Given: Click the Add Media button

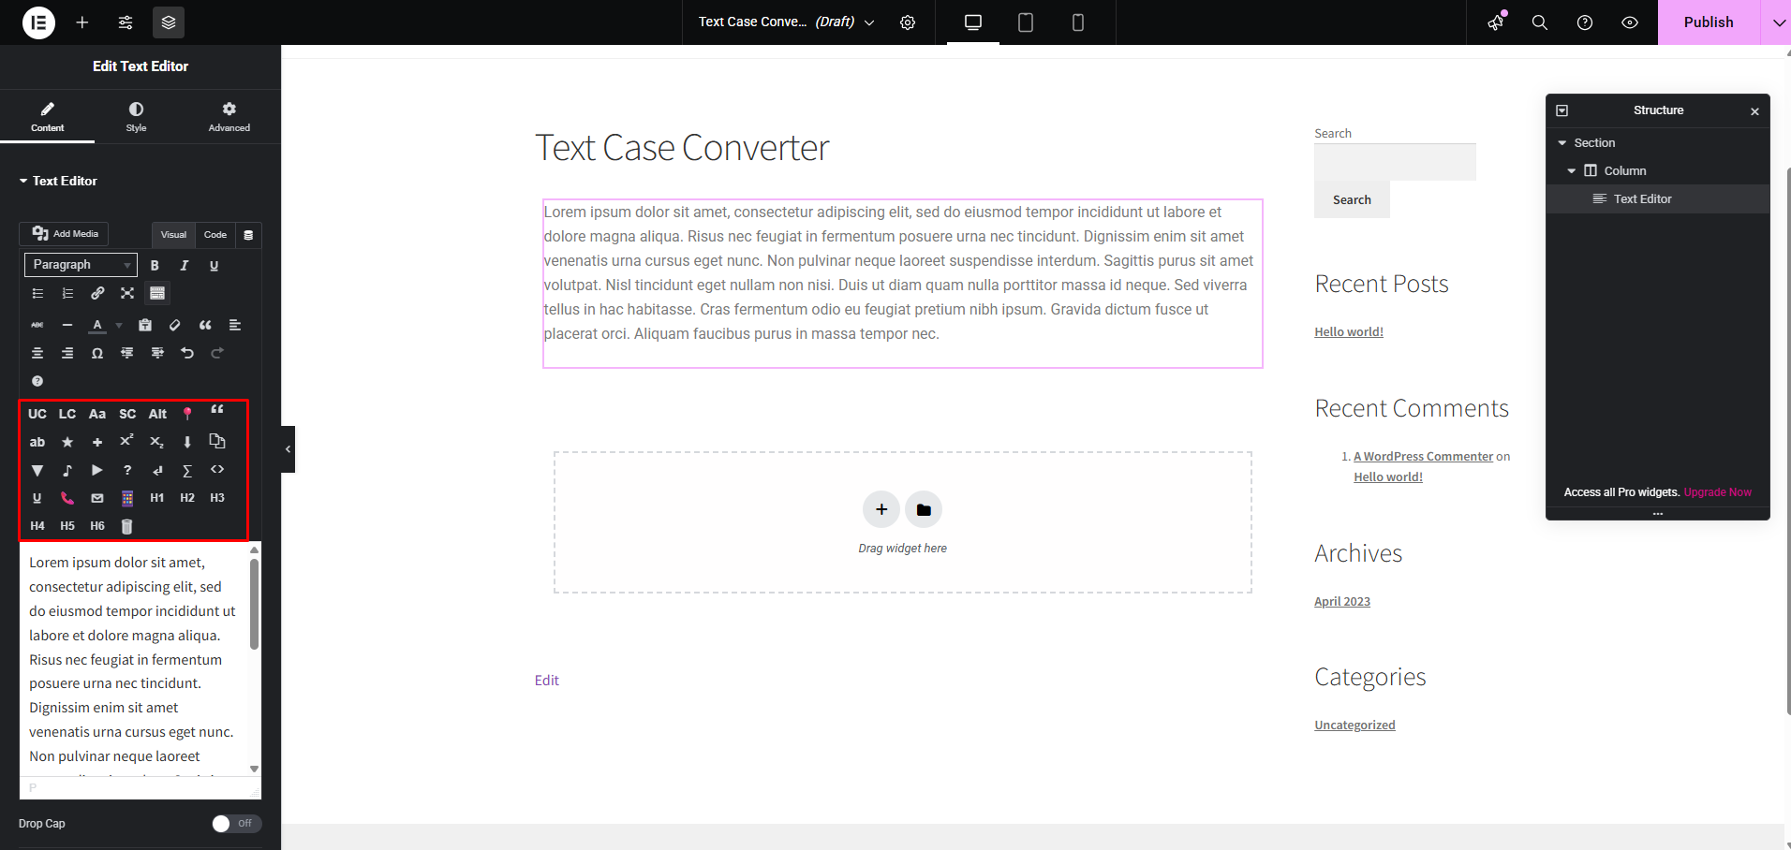Looking at the screenshot, I should point(65,234).
